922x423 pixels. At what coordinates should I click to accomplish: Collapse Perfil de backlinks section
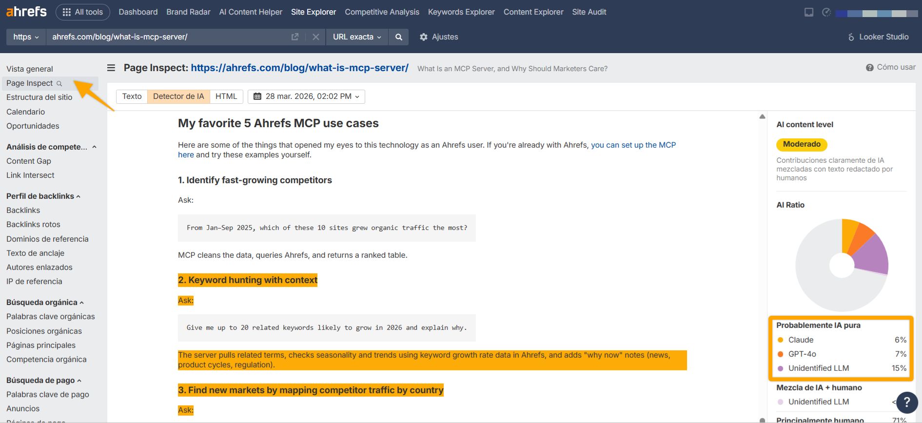(x=43, y=196)
